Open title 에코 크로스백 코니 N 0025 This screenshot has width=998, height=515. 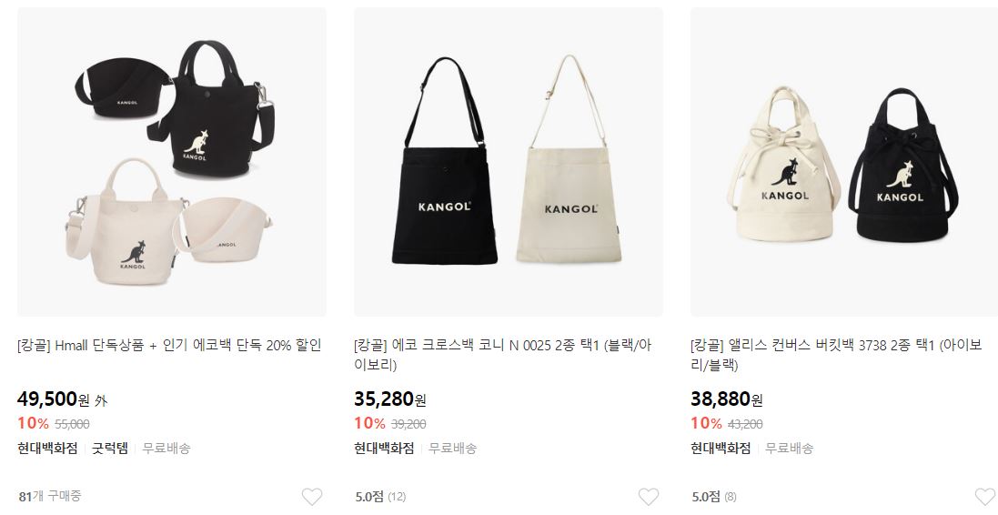[x=503, y=355]
